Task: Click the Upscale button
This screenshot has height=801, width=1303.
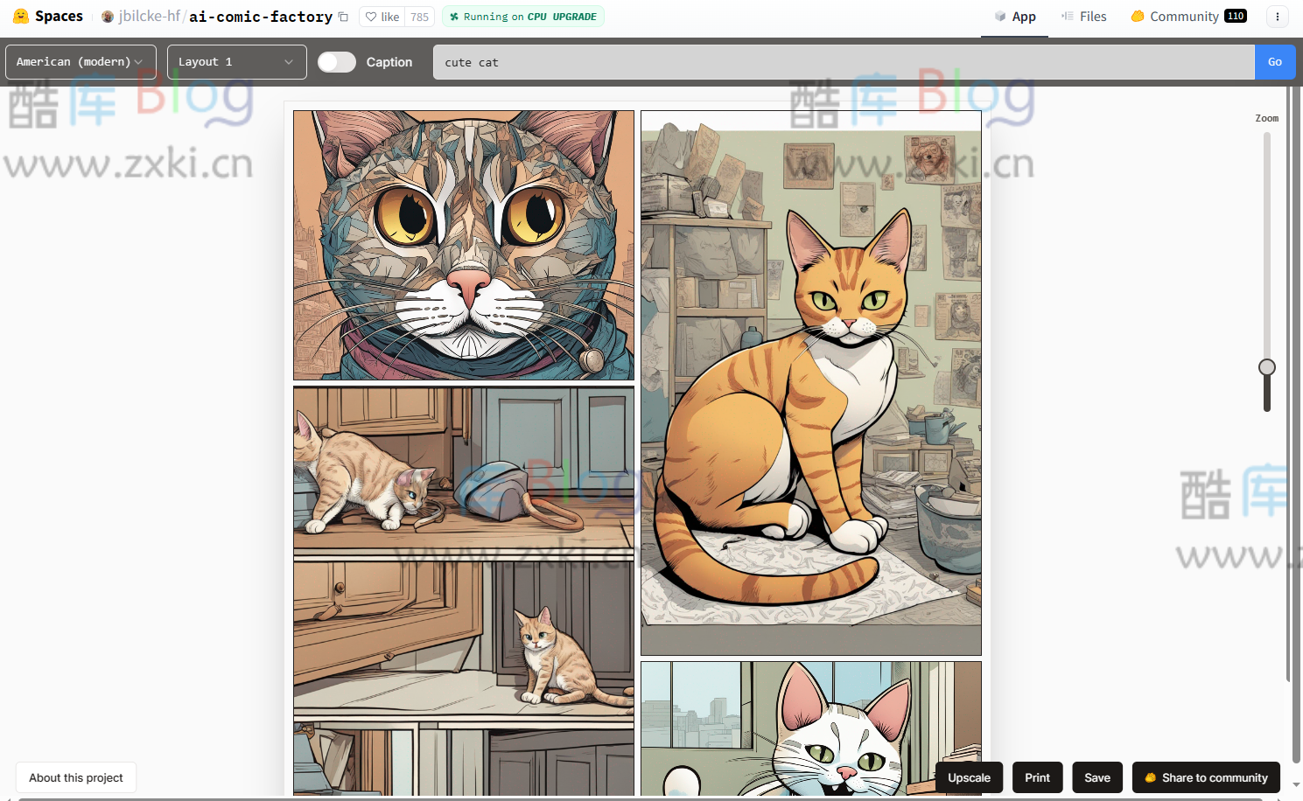Action: coord(969,777)
